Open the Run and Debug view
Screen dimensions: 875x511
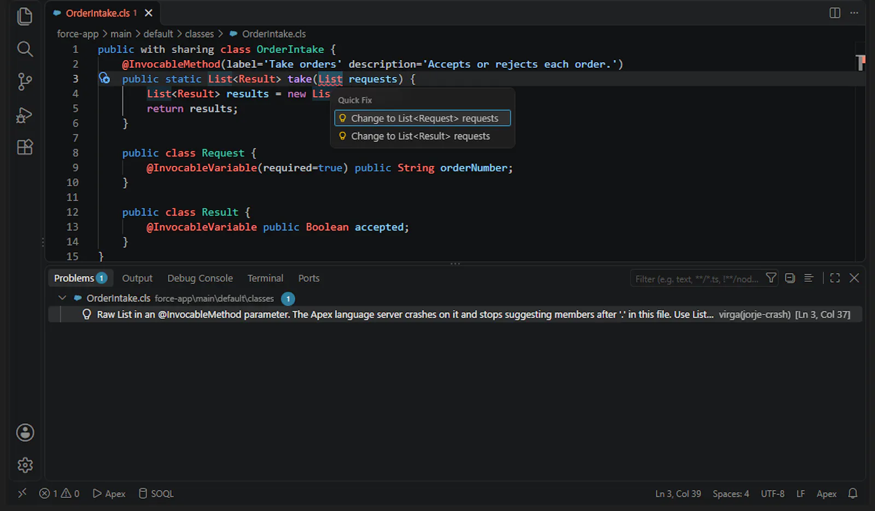(25, 115)
